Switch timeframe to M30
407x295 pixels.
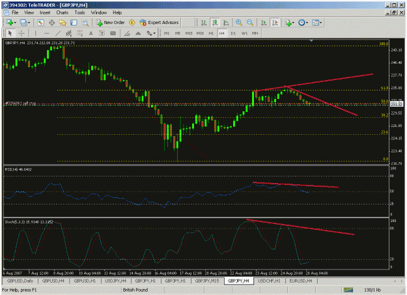pos(200,33)
